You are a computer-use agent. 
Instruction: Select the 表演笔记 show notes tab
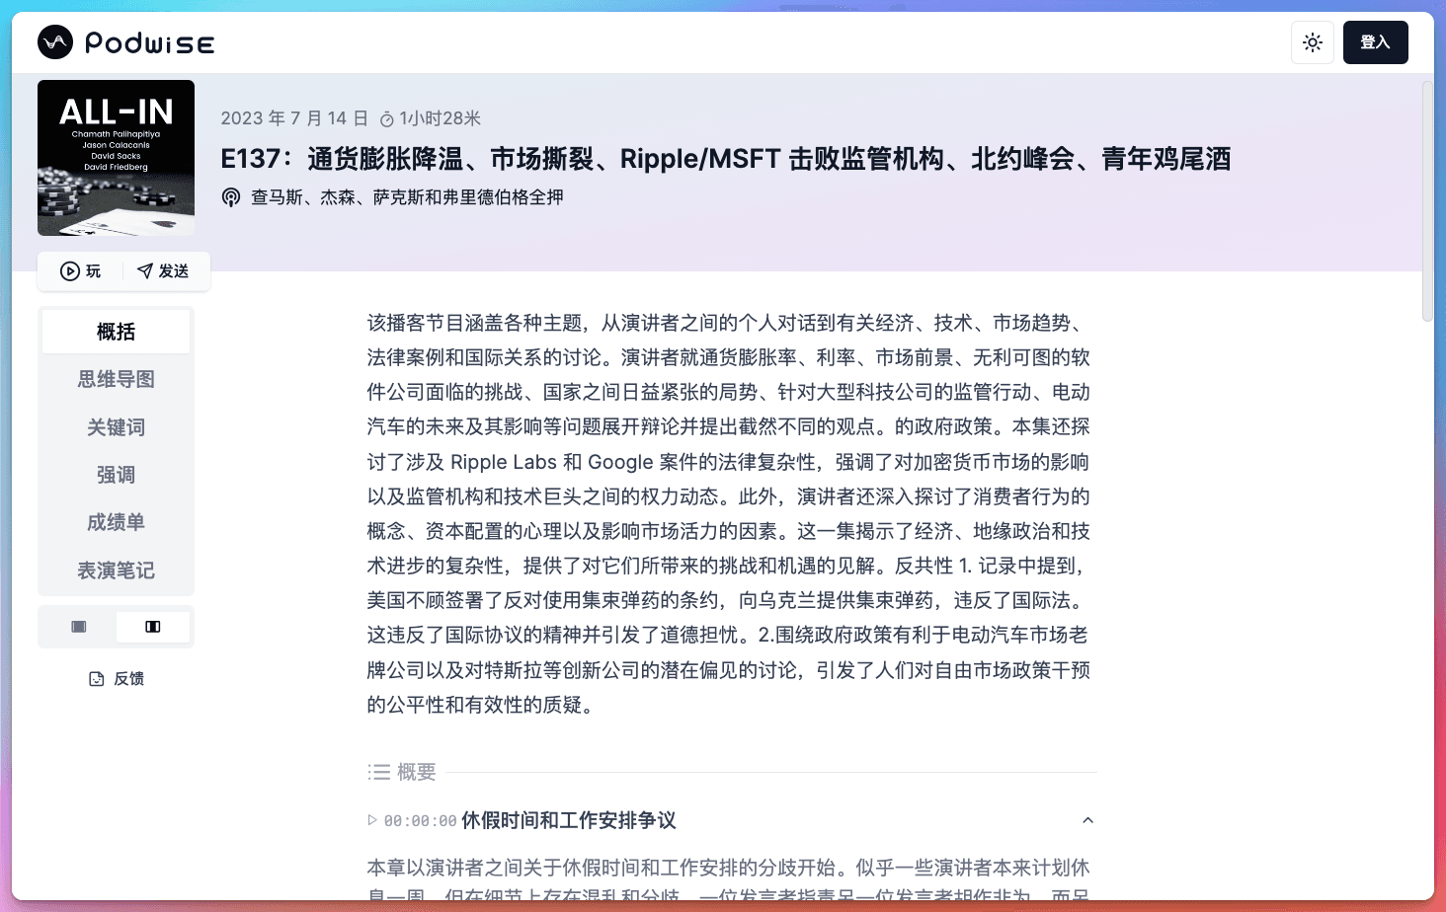(116, 570)
